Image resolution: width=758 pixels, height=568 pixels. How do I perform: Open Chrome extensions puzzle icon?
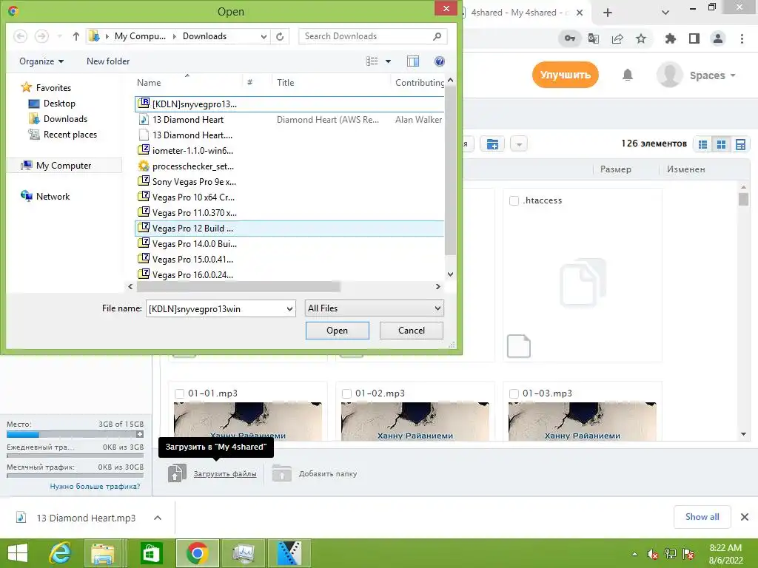point(671,38)
